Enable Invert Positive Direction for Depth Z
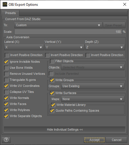Viewport: 129px width, 145px height. click(x=88, y=55)
